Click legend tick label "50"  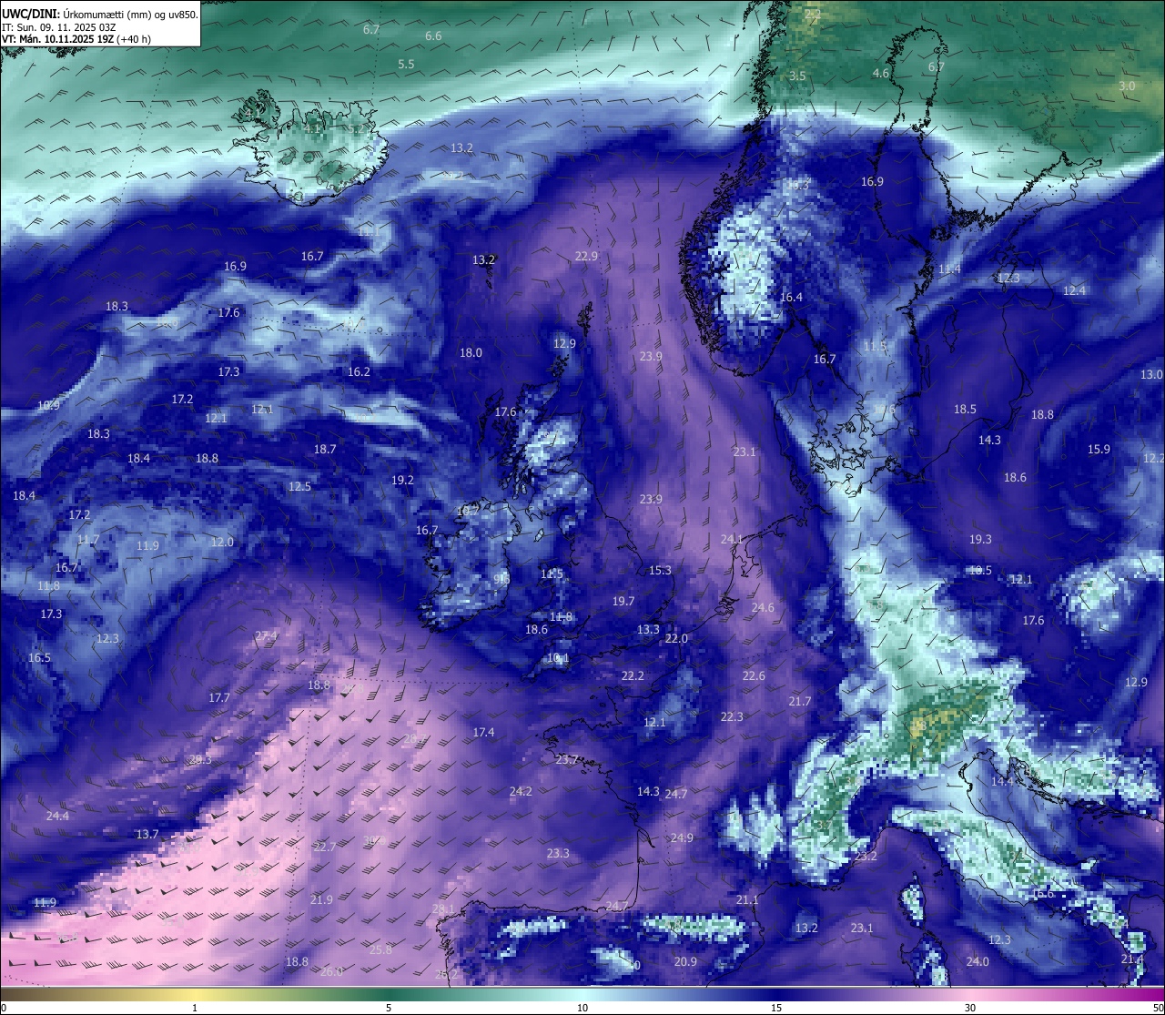pyautogui.click(x=1158, y=1008)
